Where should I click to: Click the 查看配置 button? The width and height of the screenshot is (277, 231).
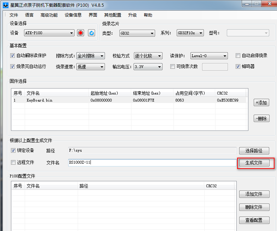click(x=254, y=220)
